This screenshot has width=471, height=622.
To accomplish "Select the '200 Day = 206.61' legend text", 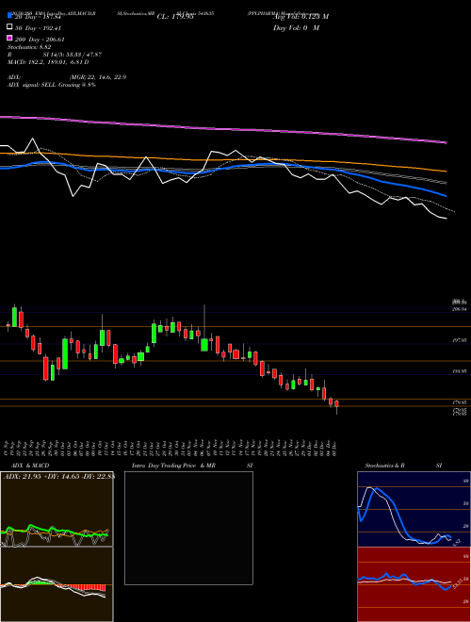I will [x=41, y=40].
